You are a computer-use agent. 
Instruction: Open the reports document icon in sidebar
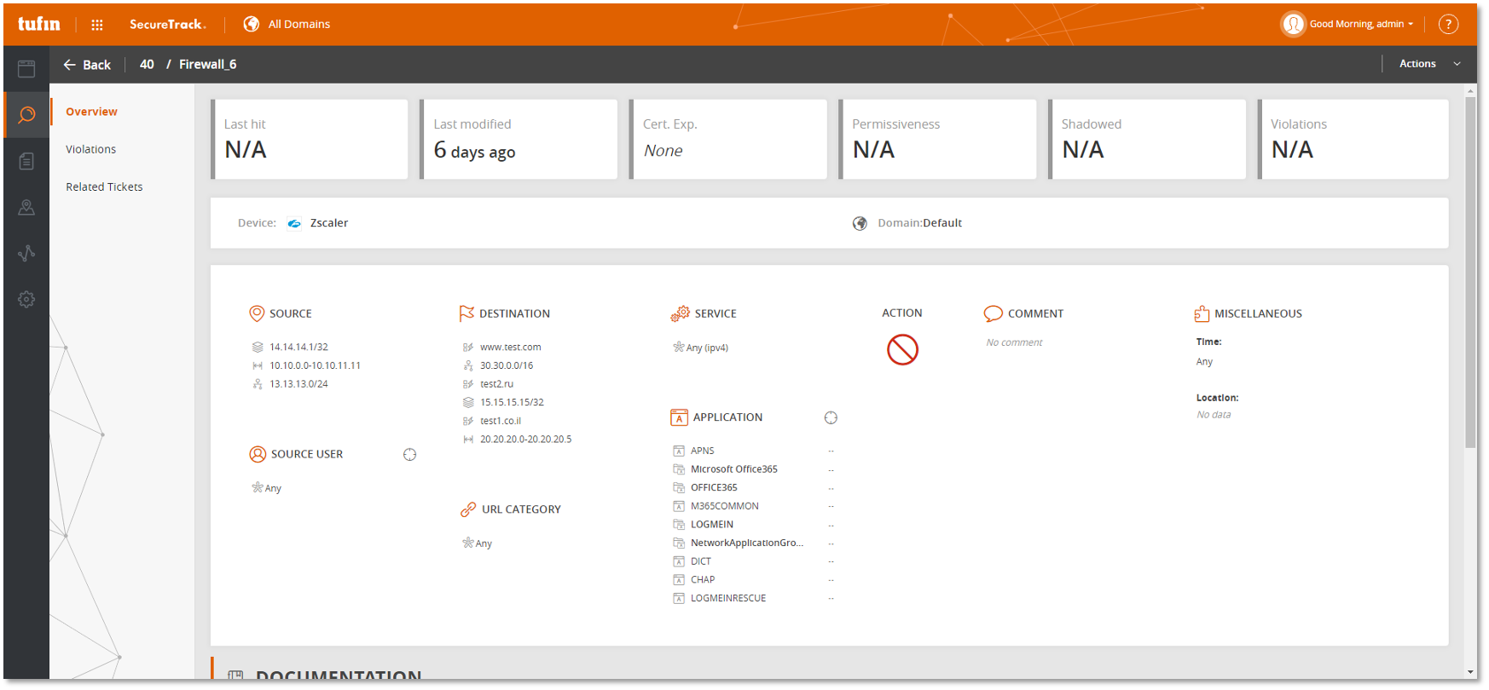point(26,161)
